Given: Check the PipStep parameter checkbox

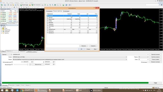Looking at the screenshot, I should tap(48, 21).
